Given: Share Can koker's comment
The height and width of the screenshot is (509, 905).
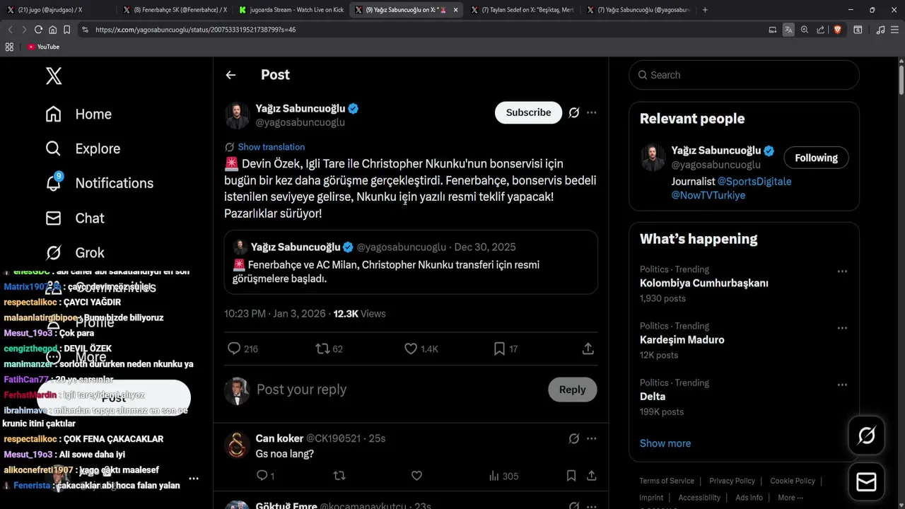Looking at the screenshot, I should click(x=592, y=476).
